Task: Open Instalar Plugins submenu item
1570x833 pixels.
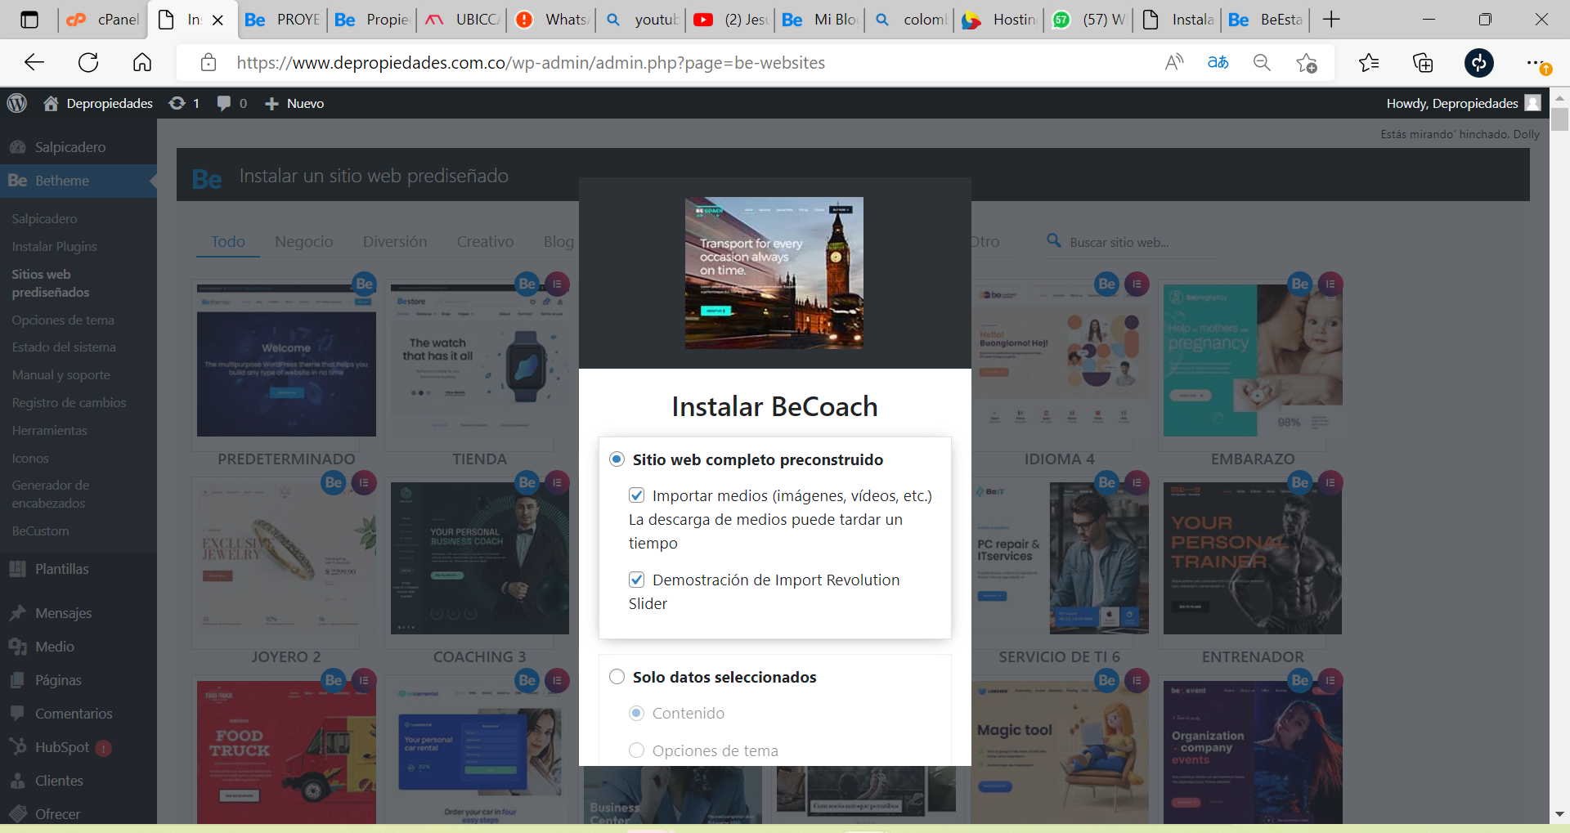Action: tap(54, 246)
